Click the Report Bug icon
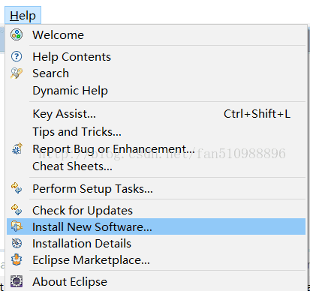Image resolution: width=310 pixels, height=291 pixels. [x=17, y=148]
